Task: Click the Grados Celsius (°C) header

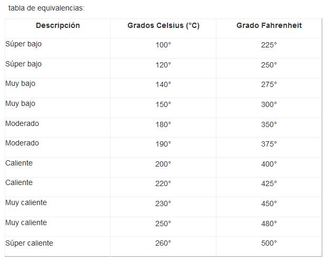Action: click(163, 25)
